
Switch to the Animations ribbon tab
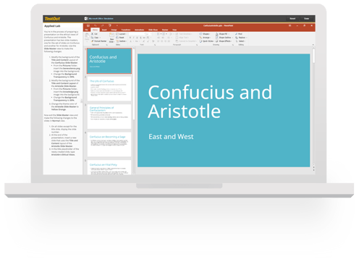click(139, 30)
